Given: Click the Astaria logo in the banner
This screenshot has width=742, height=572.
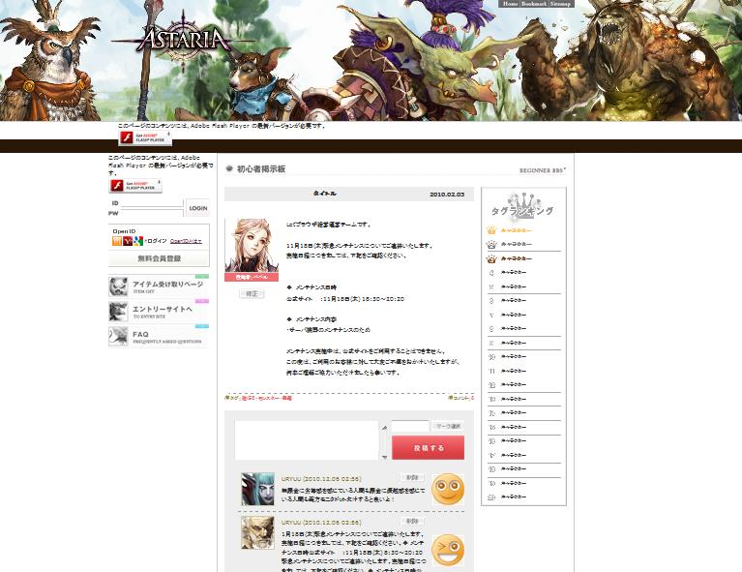Looking at the screenshot, I should [x=185, y=41].
